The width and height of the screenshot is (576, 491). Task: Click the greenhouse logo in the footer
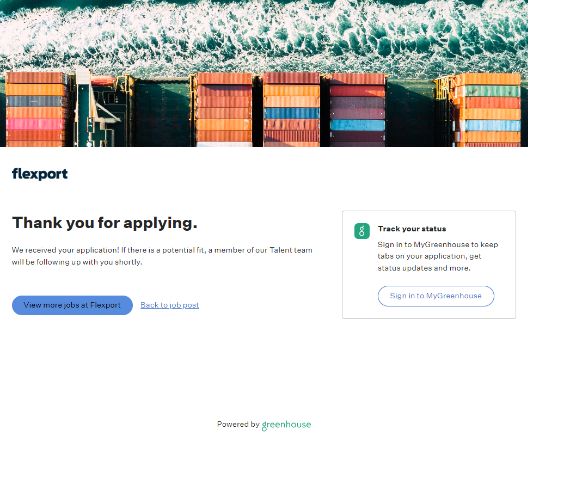(286, 425)
